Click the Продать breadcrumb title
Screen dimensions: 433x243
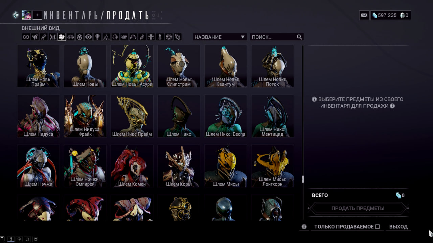(x=128, y=15)
